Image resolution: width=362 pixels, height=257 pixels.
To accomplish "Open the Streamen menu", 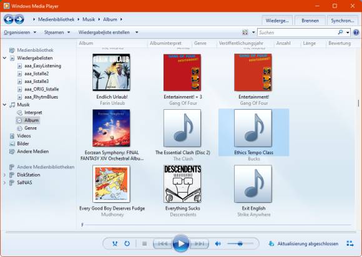I will click(57, 32).
